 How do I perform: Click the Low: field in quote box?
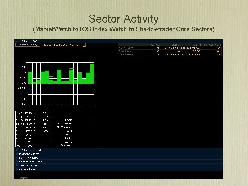(72, 142)
